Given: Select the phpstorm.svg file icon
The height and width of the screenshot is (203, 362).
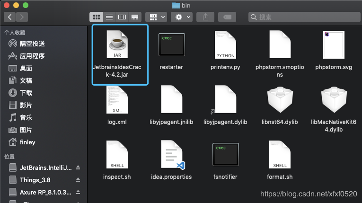Looking at the screenshot, I should click(x=334, y=44).
